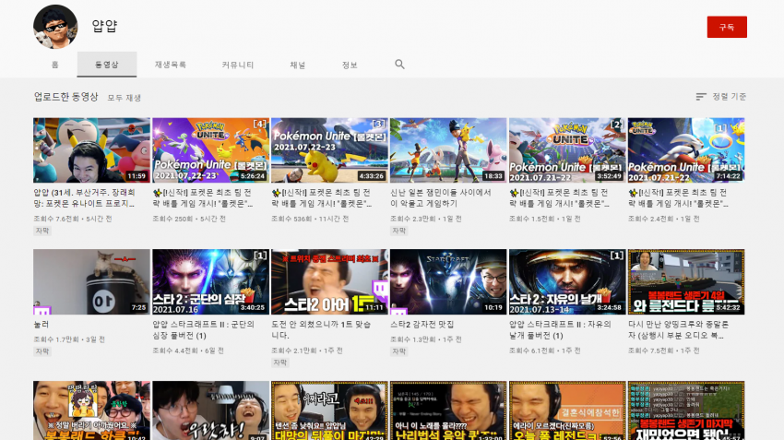This screenshot has width=784, height=440.
Task: Click the text 조회수 7.6천회 • 5시간 전
Action: coord(73,219)
